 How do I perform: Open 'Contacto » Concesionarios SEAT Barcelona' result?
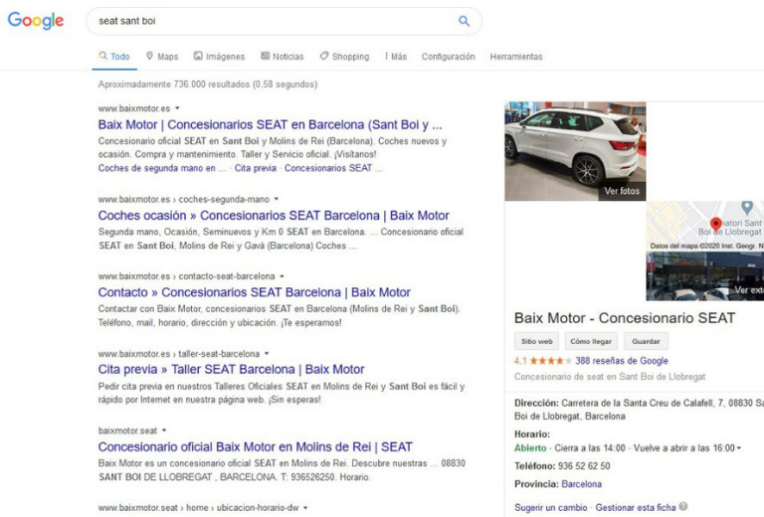(254, 292)
